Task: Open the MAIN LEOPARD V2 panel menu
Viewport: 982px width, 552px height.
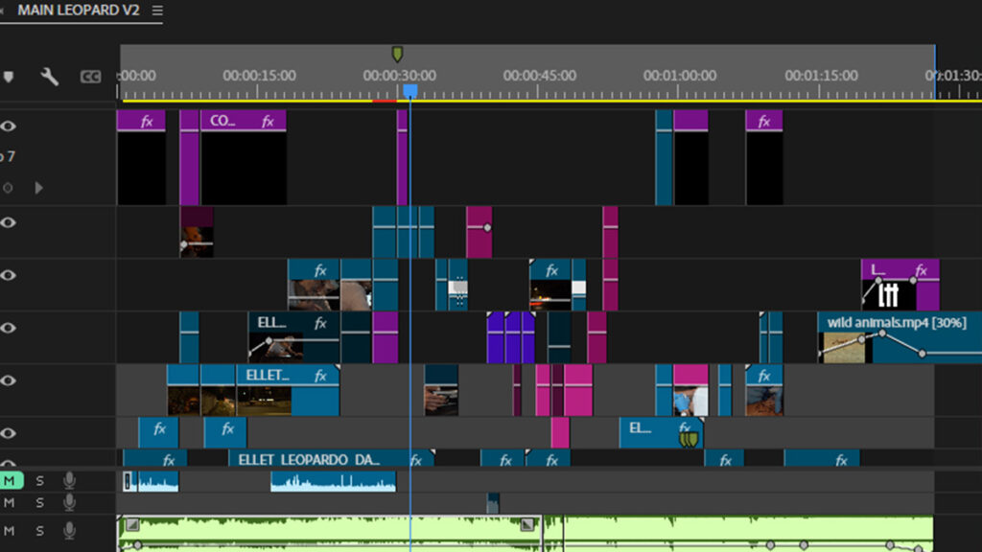Action: 157,11
